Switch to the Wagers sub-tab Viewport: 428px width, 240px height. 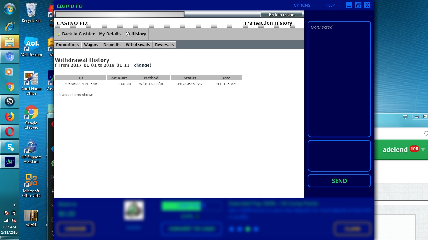click(x=91, y=45)
